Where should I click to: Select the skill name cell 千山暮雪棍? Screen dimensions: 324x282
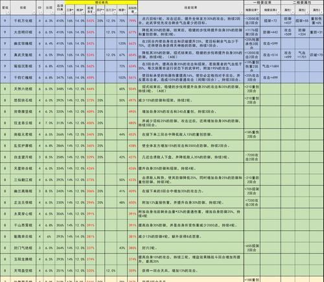coord(23,225)
